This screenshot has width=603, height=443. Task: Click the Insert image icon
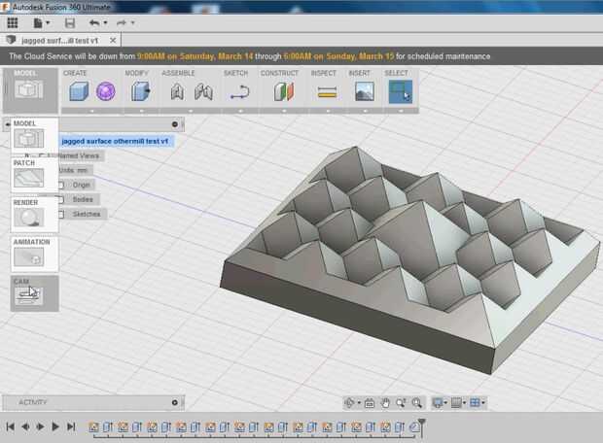[363, 91]
